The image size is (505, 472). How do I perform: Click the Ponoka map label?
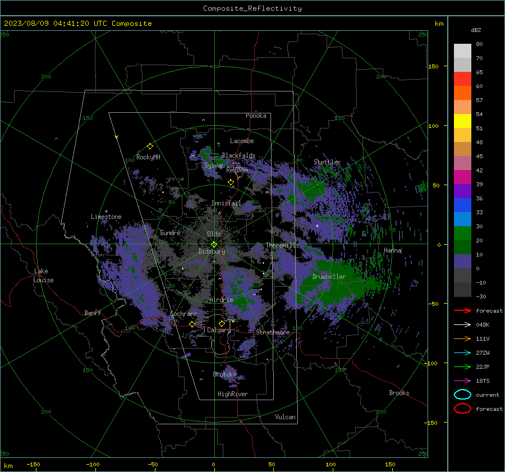256,116
